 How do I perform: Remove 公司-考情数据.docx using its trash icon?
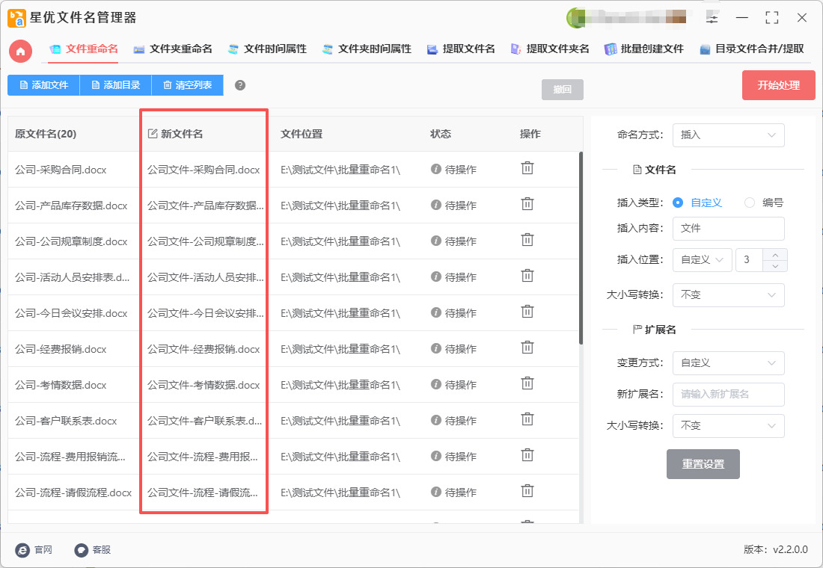pyautogui.click(x=527, y=383)
